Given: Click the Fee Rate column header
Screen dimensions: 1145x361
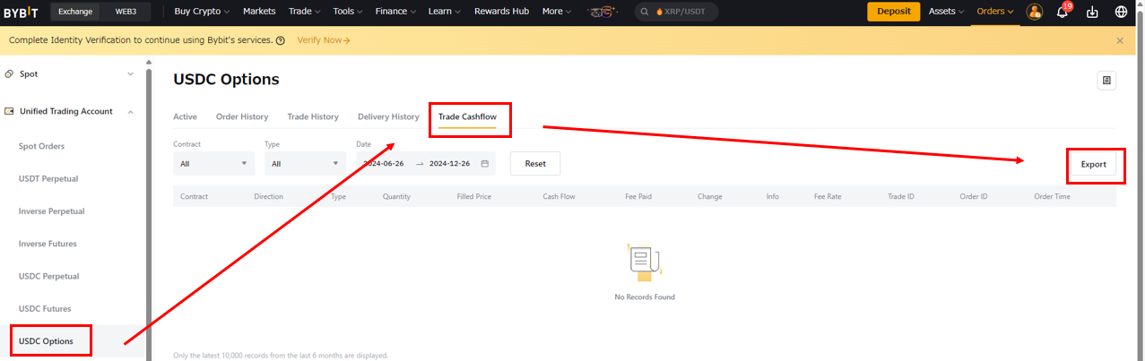Looking at the screenshot, I should (x=828, y=196).
